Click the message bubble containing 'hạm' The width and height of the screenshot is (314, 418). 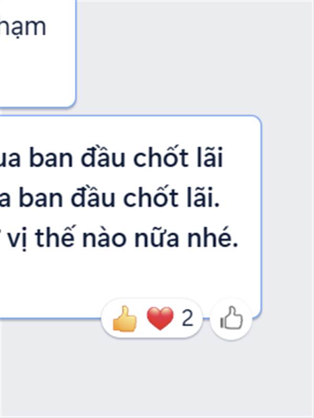click(x=38, y=53)
